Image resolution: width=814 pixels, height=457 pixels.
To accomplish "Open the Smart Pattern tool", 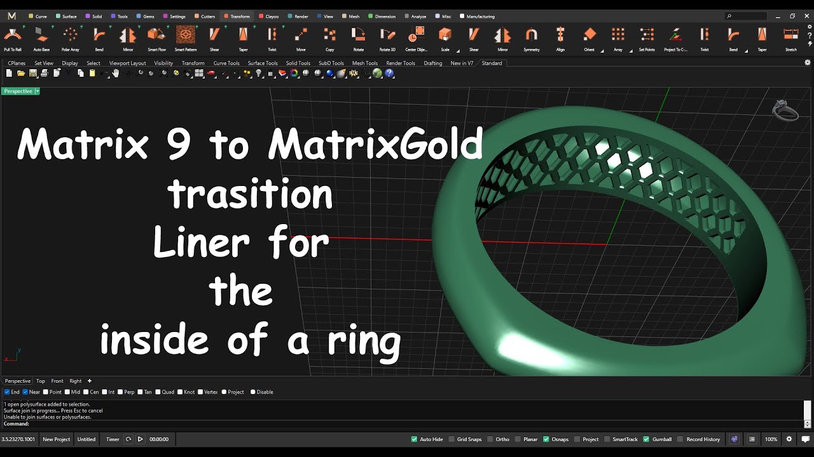I will click(x=185, y=39).
